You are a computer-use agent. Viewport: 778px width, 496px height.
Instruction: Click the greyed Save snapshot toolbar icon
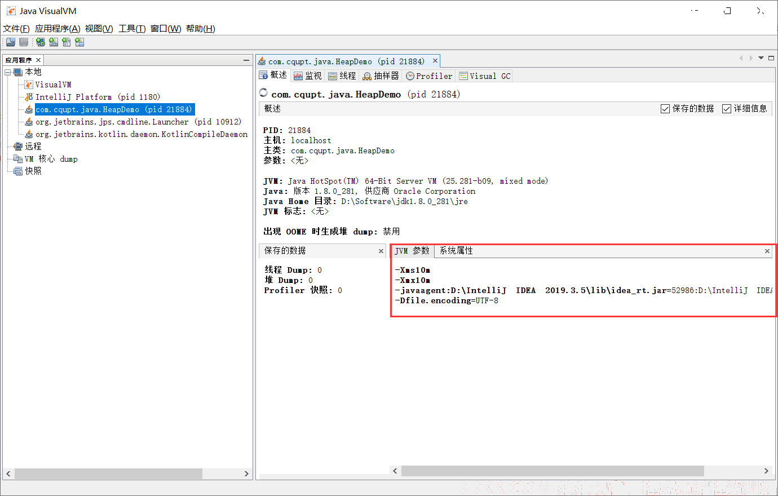[24, 42]
